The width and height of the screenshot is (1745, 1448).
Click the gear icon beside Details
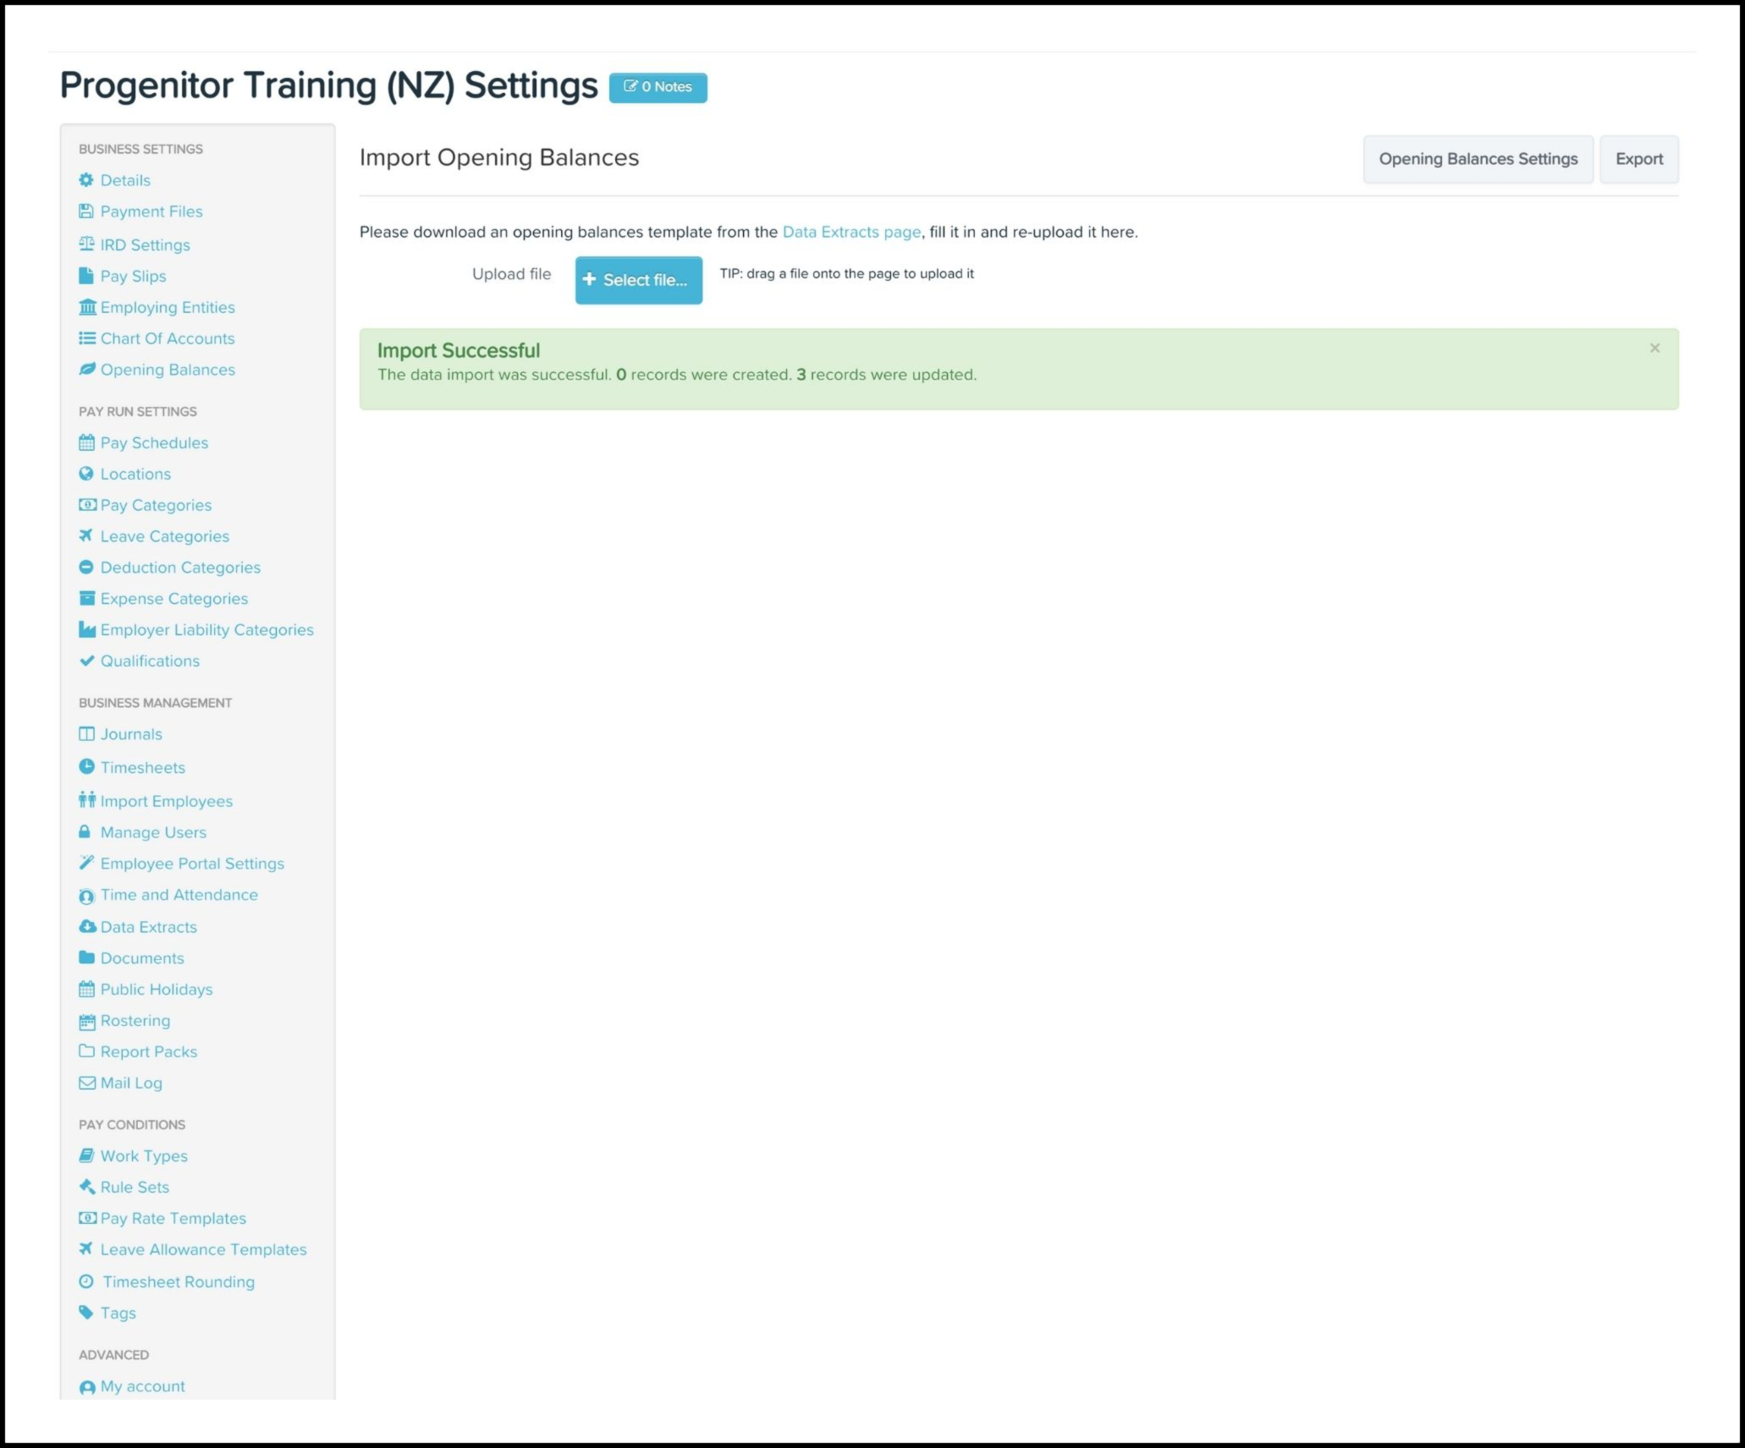pos(86,180)
